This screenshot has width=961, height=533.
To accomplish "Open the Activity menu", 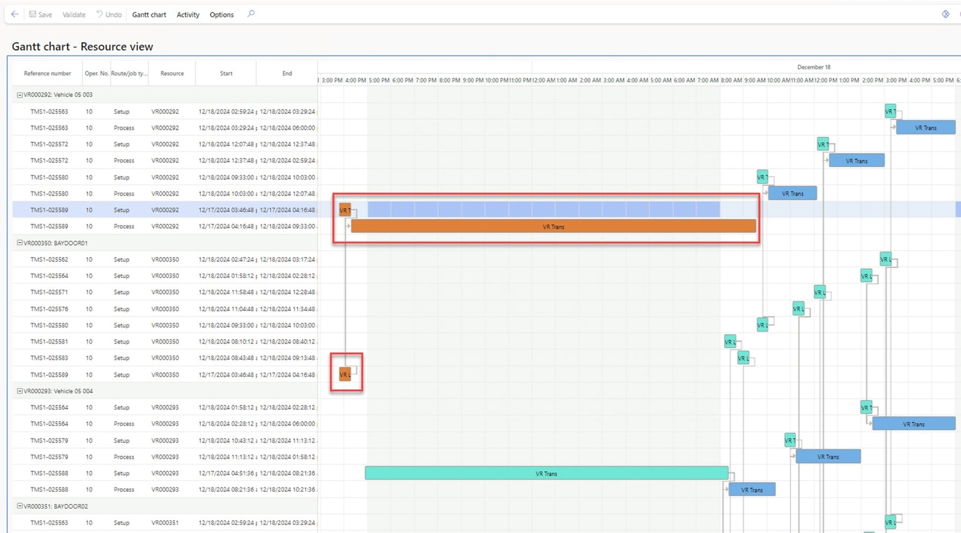I will pyautogui.click(x=188, y=15).
